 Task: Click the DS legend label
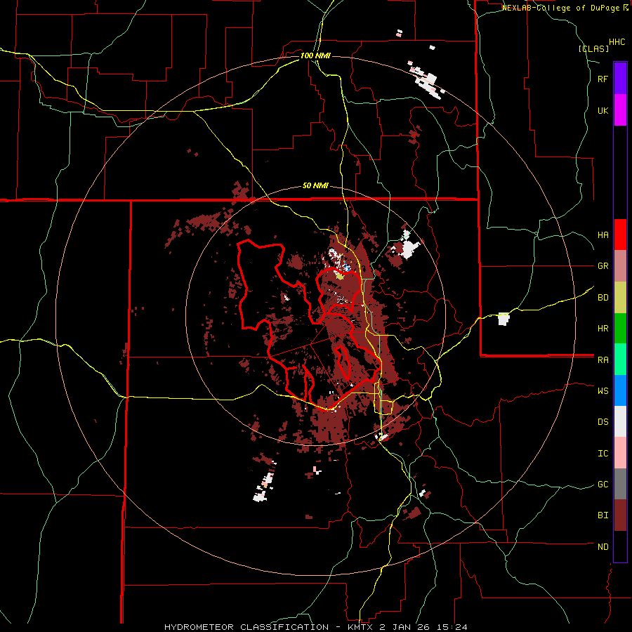click(x=603, y=422)
